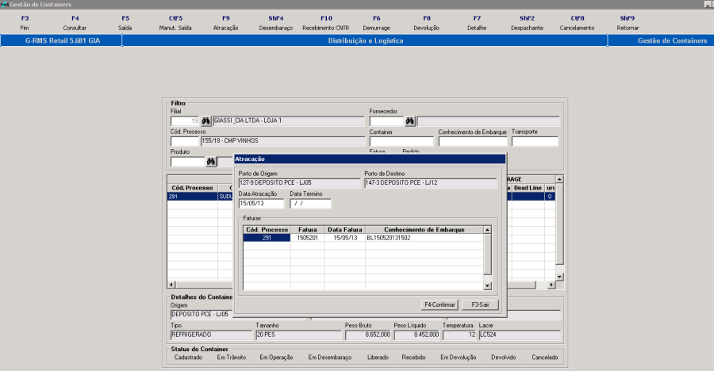Click Conhecimento de Embarque column header in Faturas
This screenshot has width=714, height=371.
click(424, 230)
